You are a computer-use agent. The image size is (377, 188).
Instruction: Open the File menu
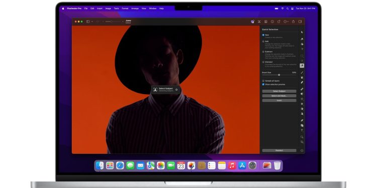coord(86,9)
